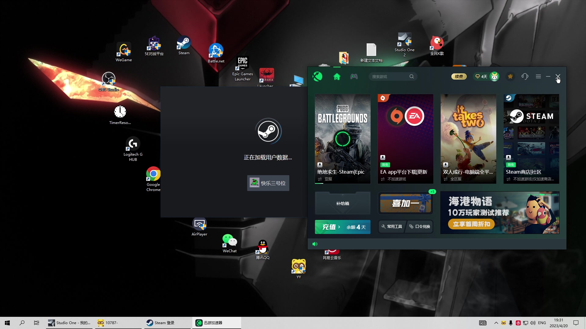Screen dimensions: 586x329
Task: Click the gold star favorites icon
Action: pos(510,76)
